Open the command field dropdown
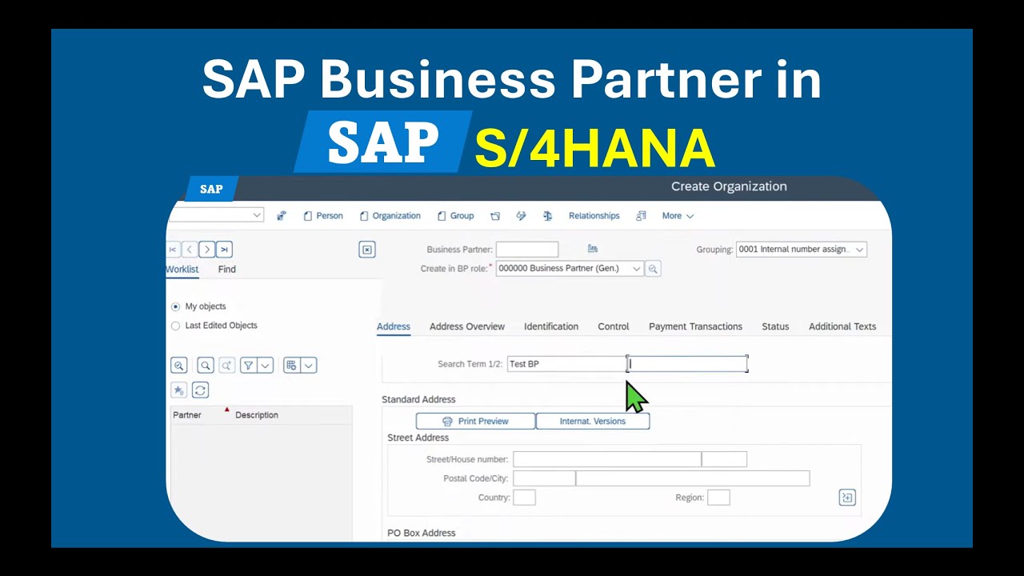 257,215
